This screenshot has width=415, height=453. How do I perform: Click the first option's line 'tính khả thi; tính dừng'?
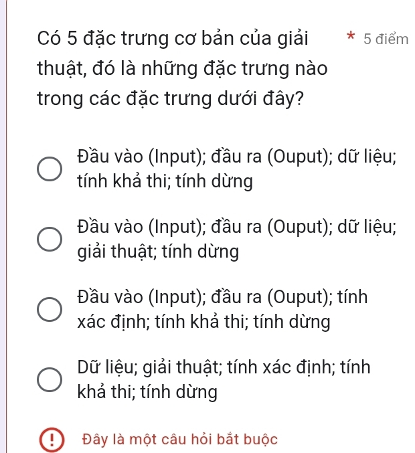pos(165,181)
